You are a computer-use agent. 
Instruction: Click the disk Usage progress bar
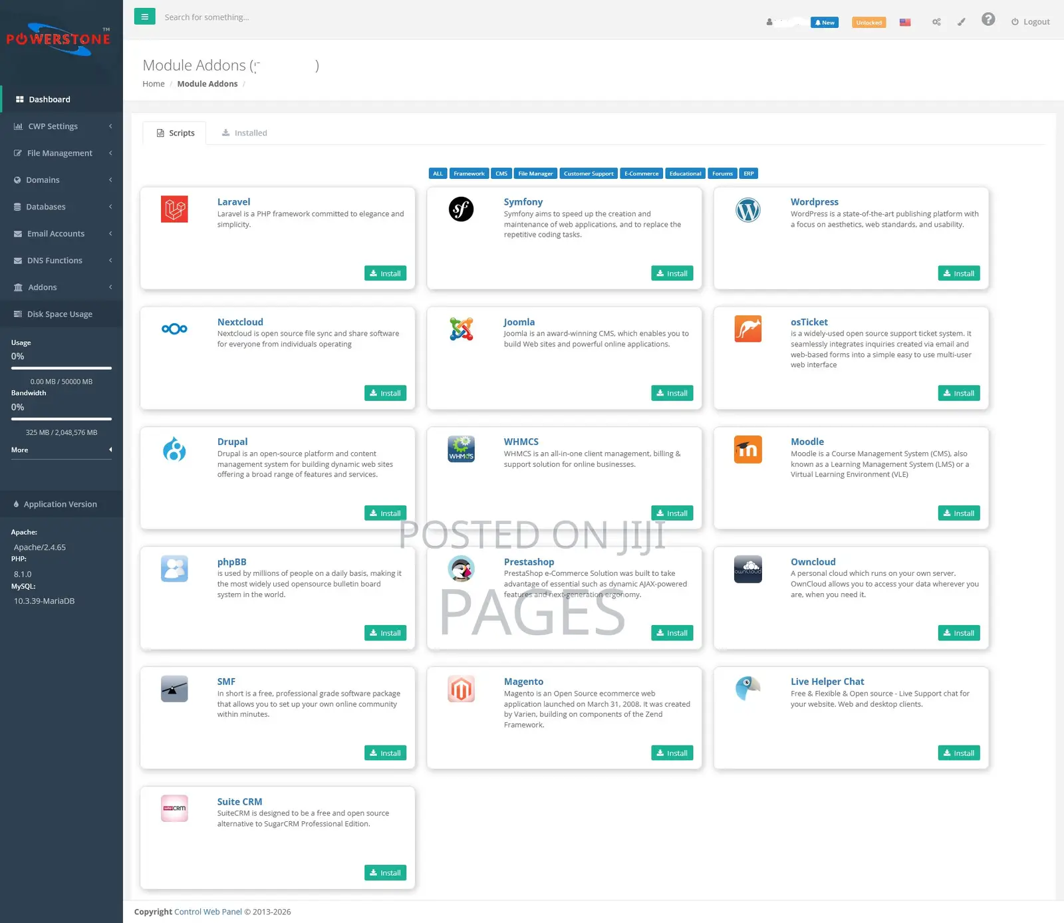pyautogui.click(x=61, y=368)
